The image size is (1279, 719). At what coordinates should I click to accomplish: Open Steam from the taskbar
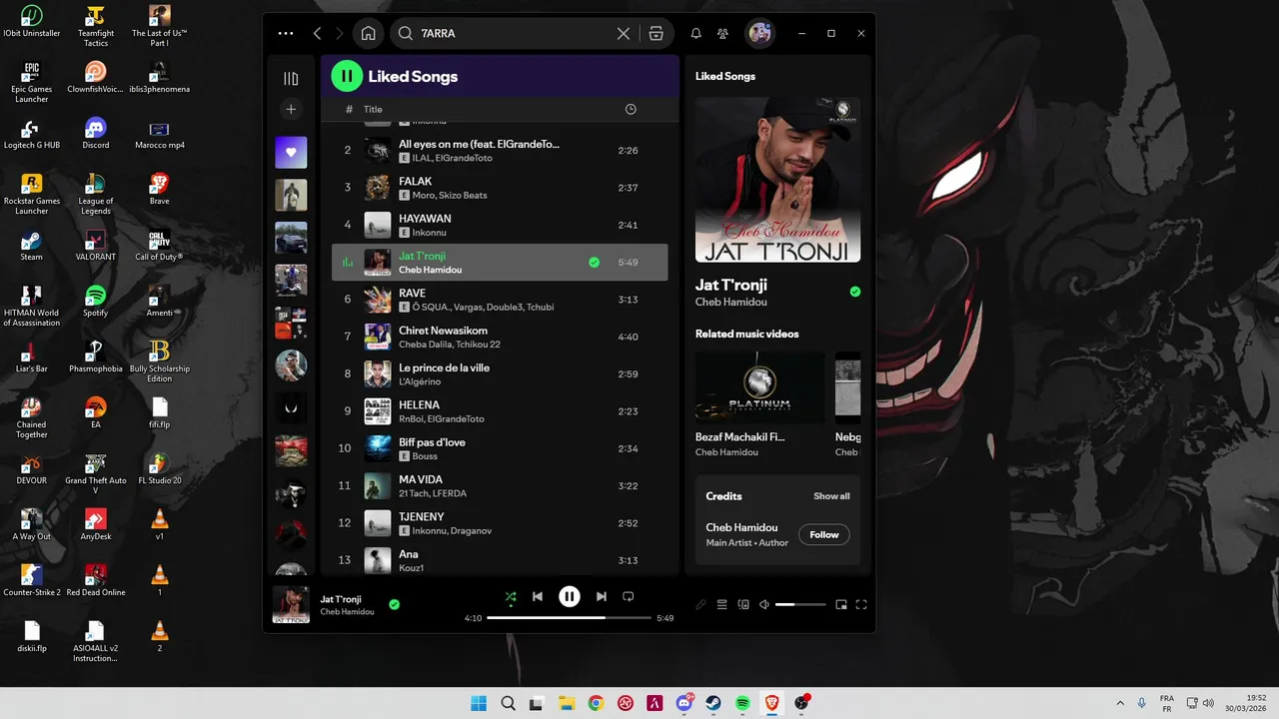point(714,703)
